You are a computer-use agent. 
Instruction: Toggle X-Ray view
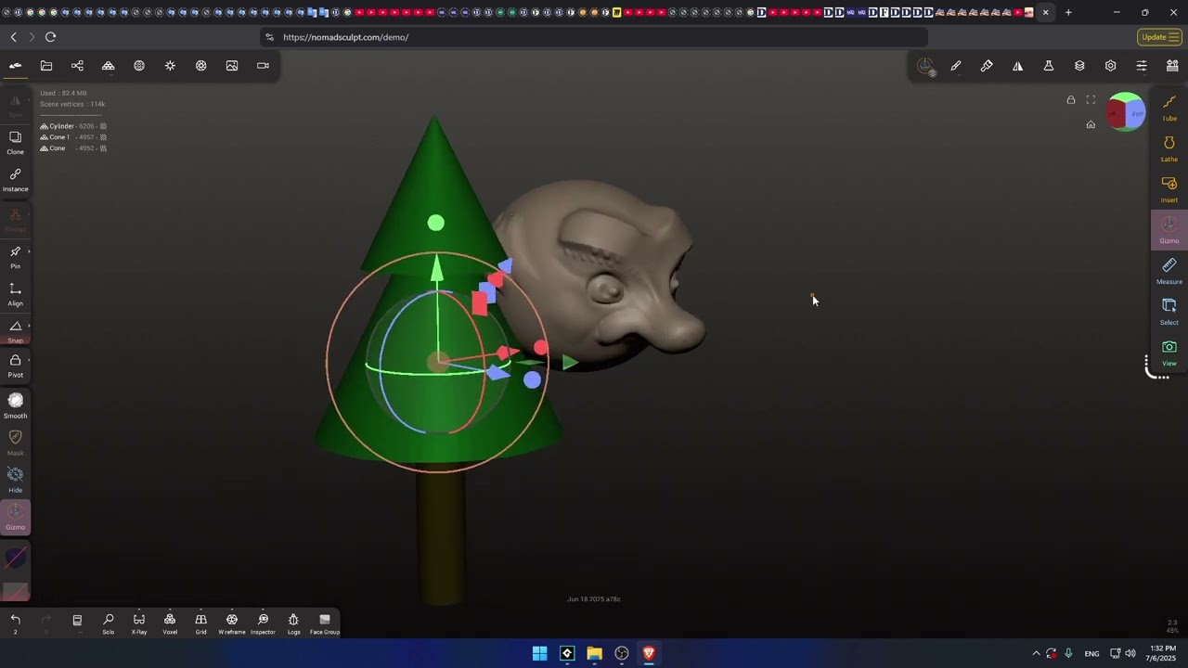click(139, 623)
